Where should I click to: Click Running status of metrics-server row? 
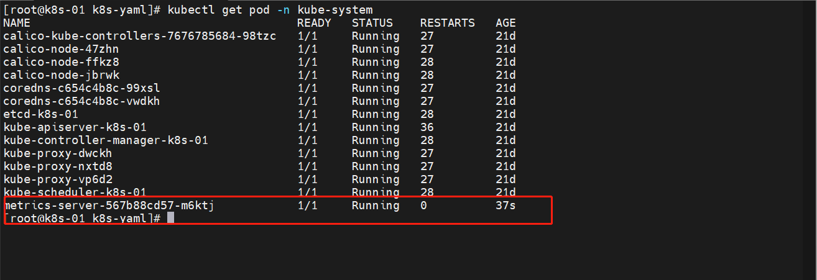tap(376, 205)
